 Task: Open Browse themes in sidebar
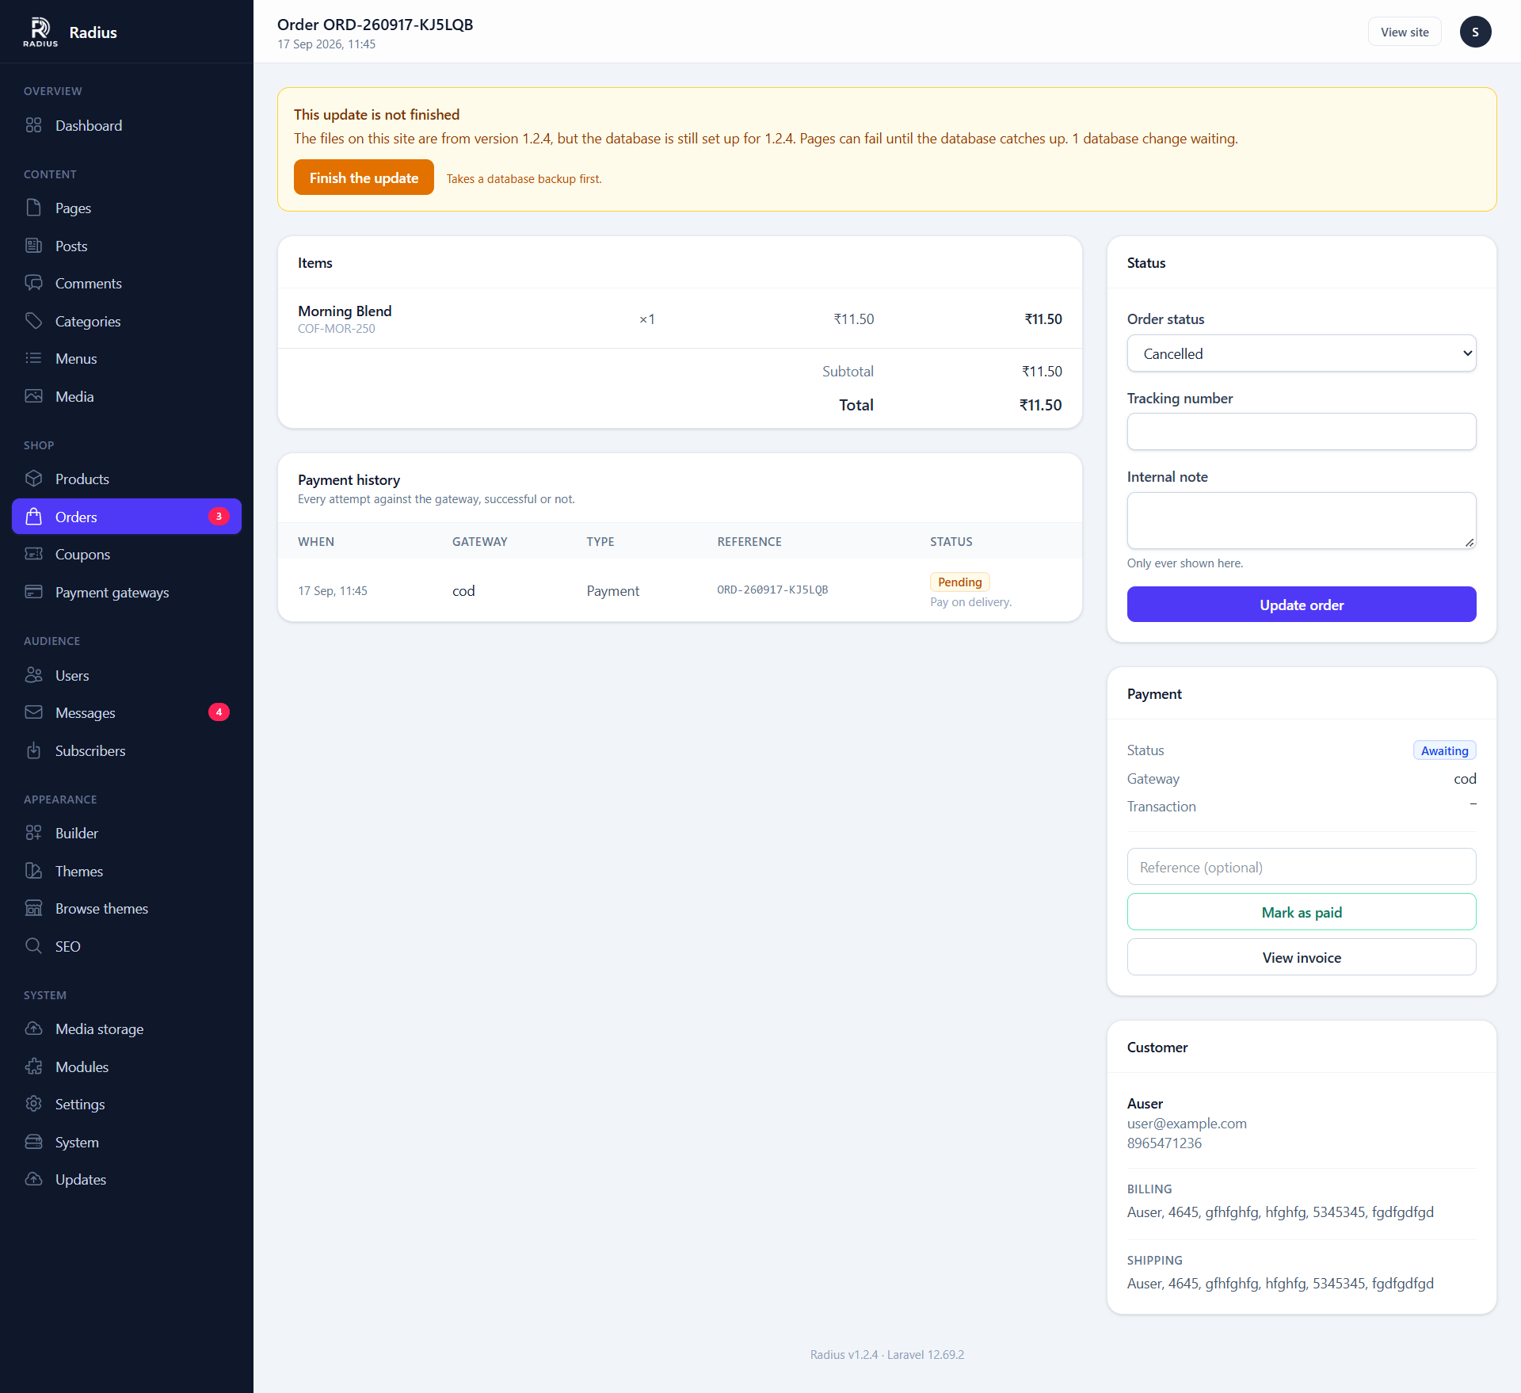click(x=127, y=908)
